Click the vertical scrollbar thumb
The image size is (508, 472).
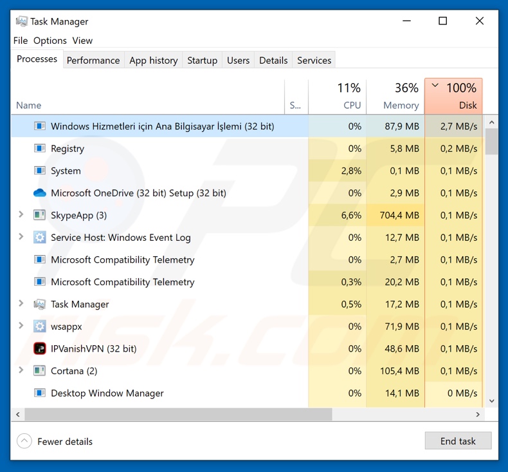pos(491,142)
